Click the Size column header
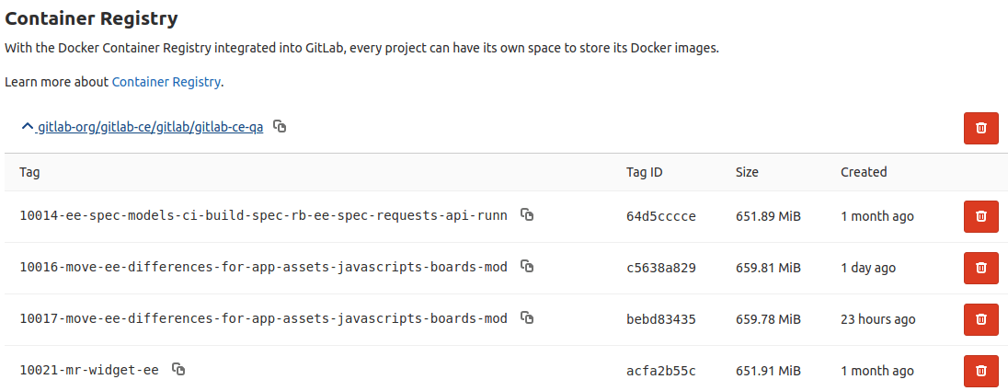 point(746,172)
